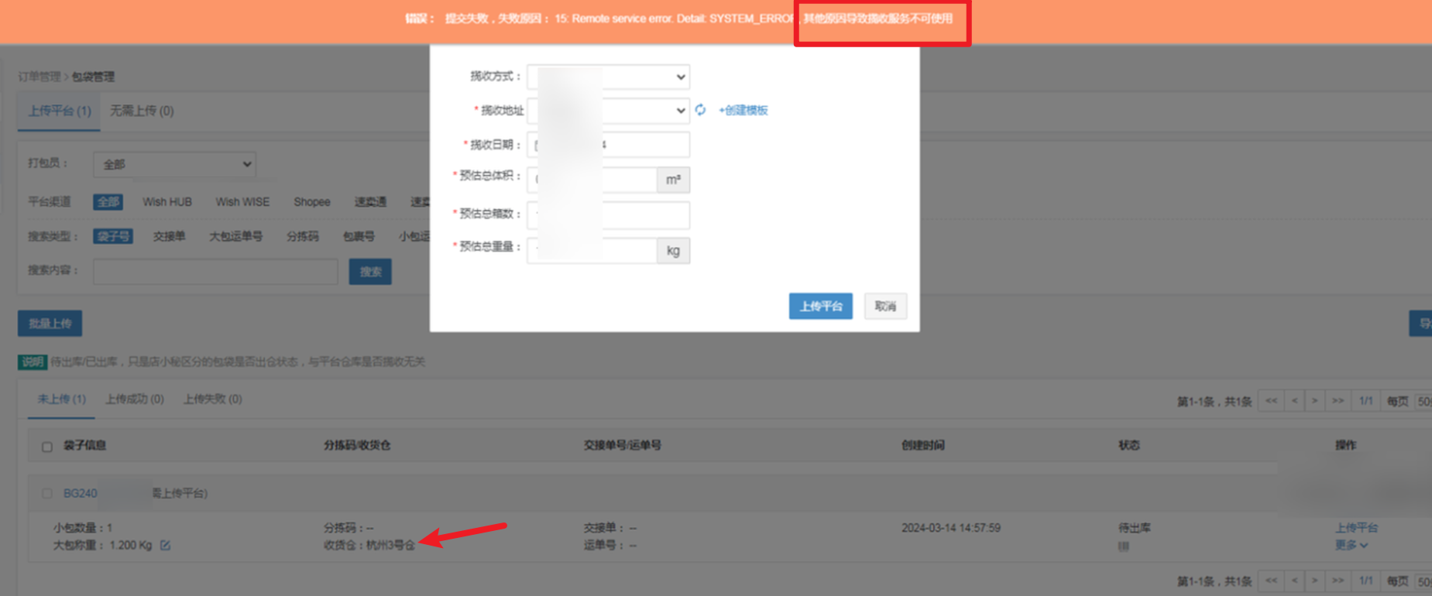Check the box for bag BG240

click(47, 493)
